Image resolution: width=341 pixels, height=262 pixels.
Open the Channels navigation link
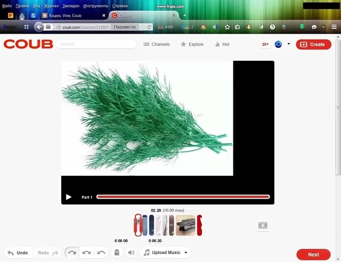[157, 44]
